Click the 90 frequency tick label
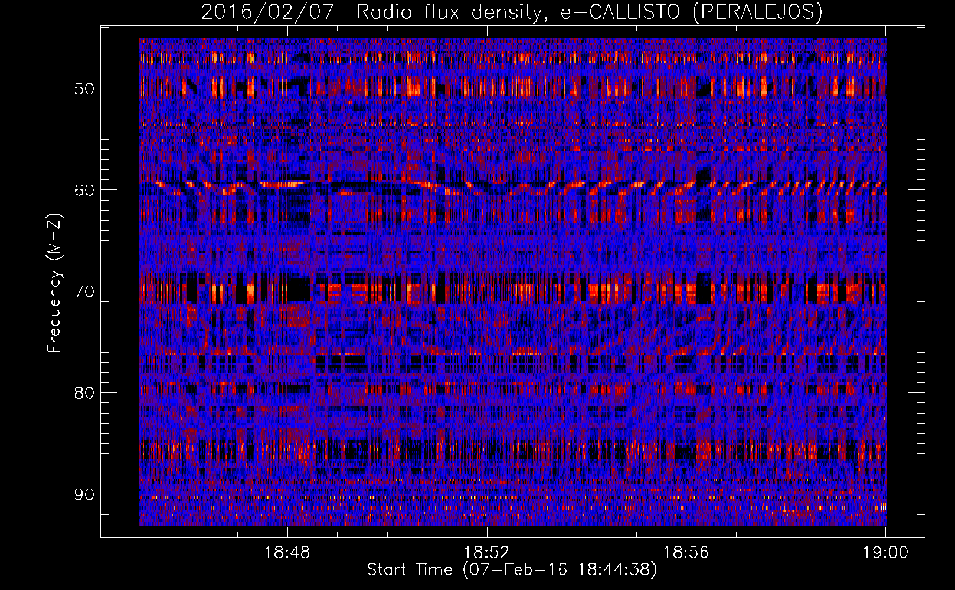 (x=84, y=494)
